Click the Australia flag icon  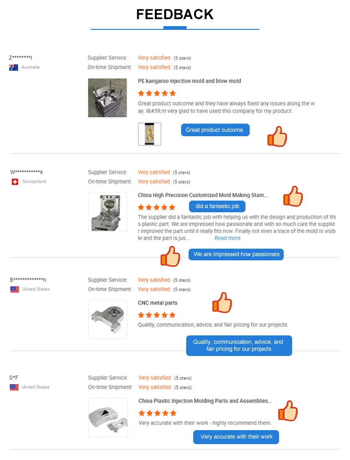14,67
